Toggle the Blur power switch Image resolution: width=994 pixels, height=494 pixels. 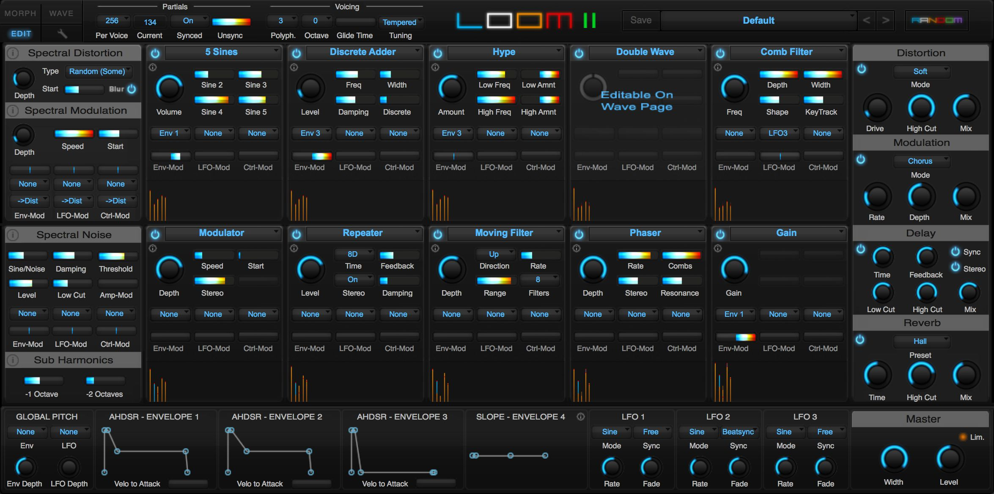[132, 89]
